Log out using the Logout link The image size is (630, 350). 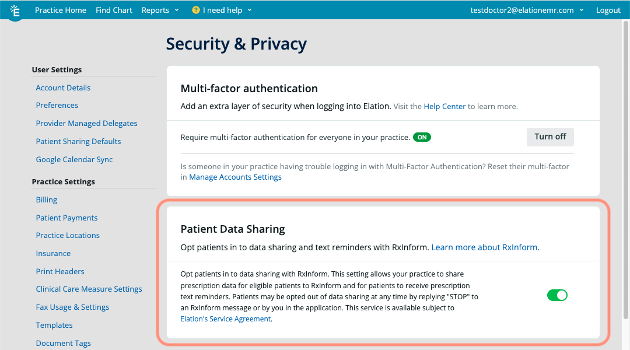pyautogui.click(x=608, y=10)
